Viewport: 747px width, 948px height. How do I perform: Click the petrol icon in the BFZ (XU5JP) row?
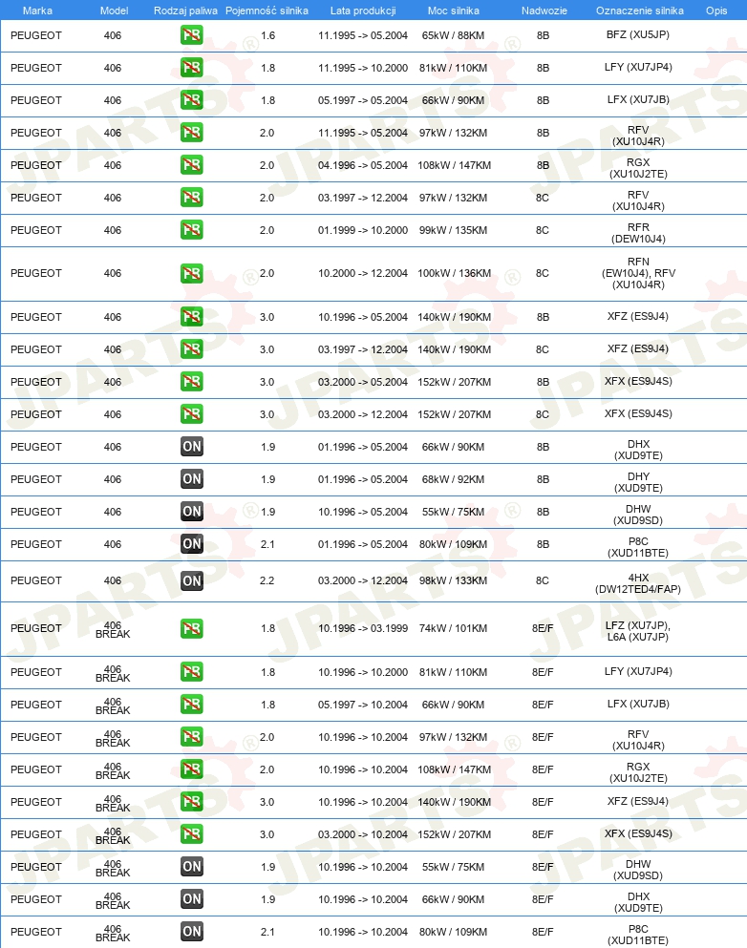(192, 35)
